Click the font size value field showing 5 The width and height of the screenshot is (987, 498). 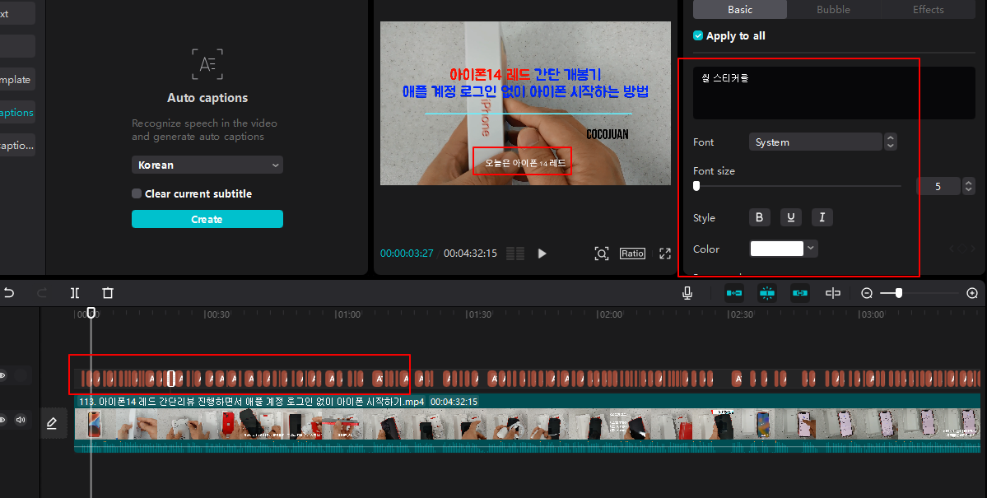click(x=938, y=186)
